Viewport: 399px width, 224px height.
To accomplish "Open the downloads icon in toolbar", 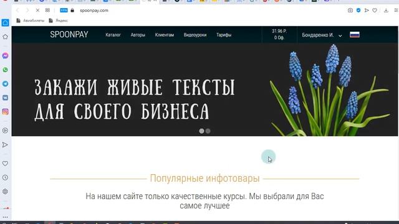I will (386, 11).
